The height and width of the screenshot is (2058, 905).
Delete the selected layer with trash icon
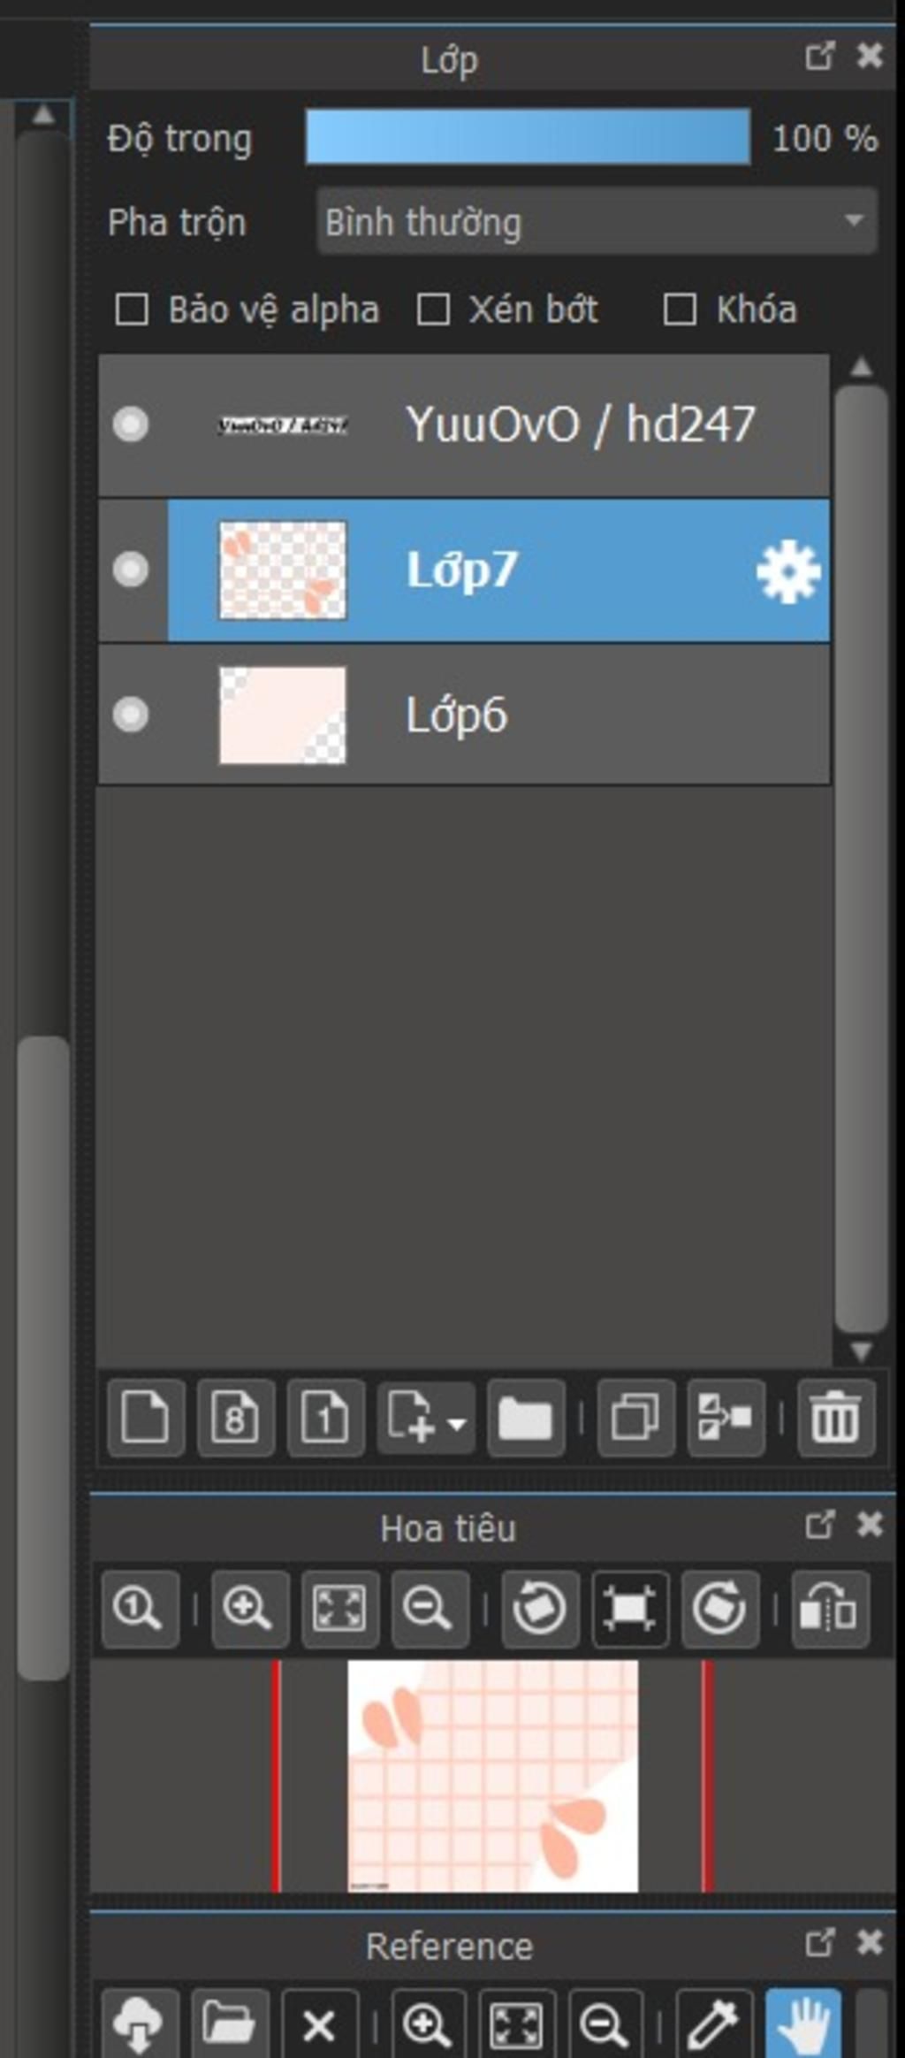click(835, 1417)
